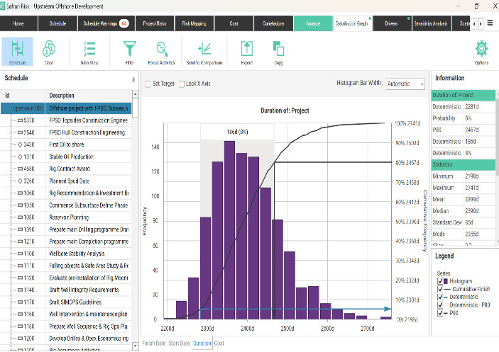Screen dimensions: 499x352
Task: Select row Rig Contract Award
Action: click(x=66, y=169)
